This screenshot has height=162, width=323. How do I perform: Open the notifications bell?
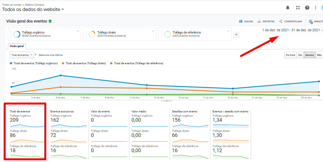point(288,8)
